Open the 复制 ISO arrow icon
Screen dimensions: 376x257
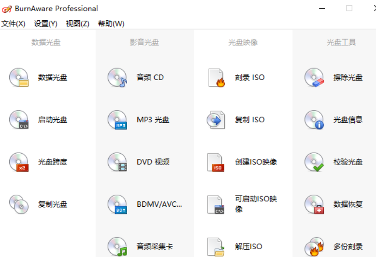216,120
